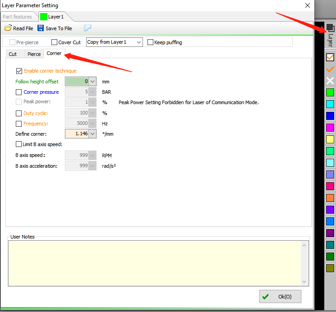Enable the Cover Cut checkbox
The height and width of the screenshot is (312, 336).
coord(54,42)
